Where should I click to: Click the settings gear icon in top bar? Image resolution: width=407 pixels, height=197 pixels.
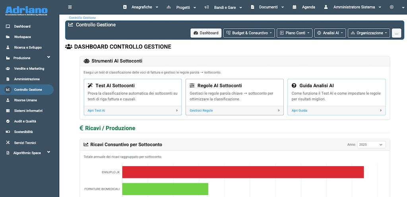[x=391, y=7]
